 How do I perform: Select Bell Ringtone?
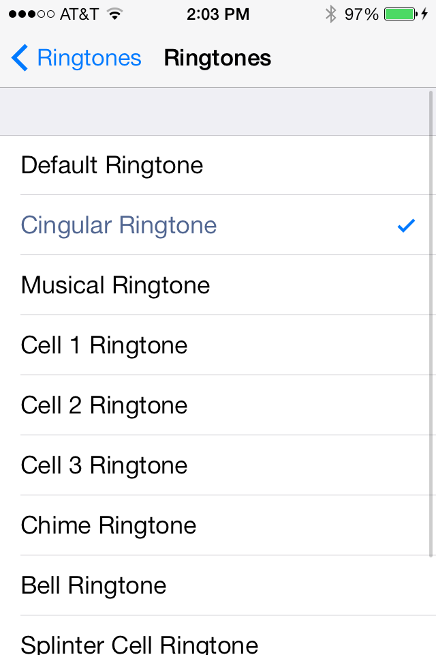point(218,585)
